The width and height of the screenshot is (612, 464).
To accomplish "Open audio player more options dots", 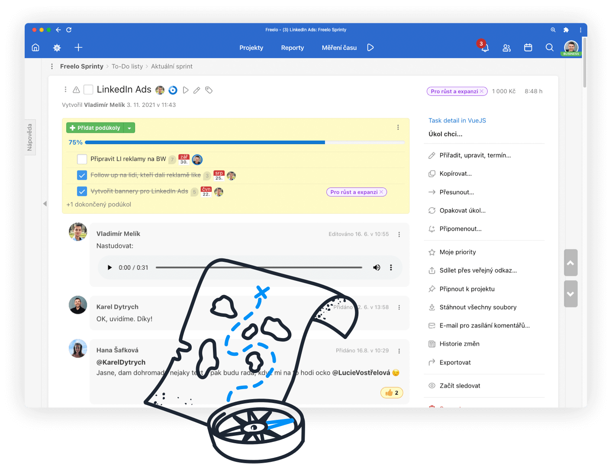I will coord(391,267).
